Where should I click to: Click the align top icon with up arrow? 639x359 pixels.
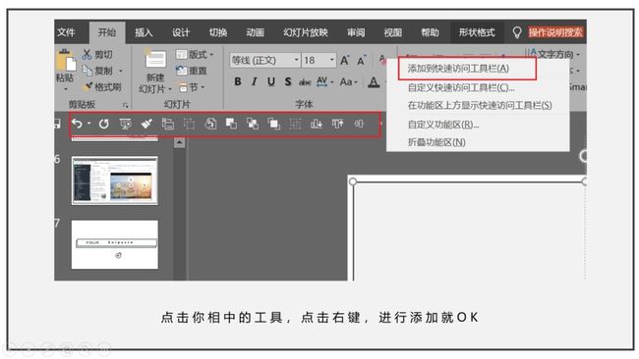337,124
